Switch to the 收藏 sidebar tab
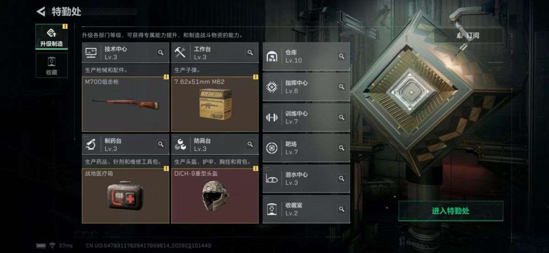This screenshot has width=549, height=253. click(x=52, y=65)
